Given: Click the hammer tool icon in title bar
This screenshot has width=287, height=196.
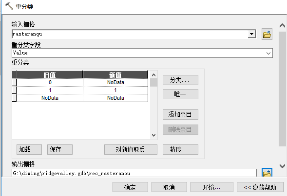Looking at the screenshot, I should click(9, 6).
